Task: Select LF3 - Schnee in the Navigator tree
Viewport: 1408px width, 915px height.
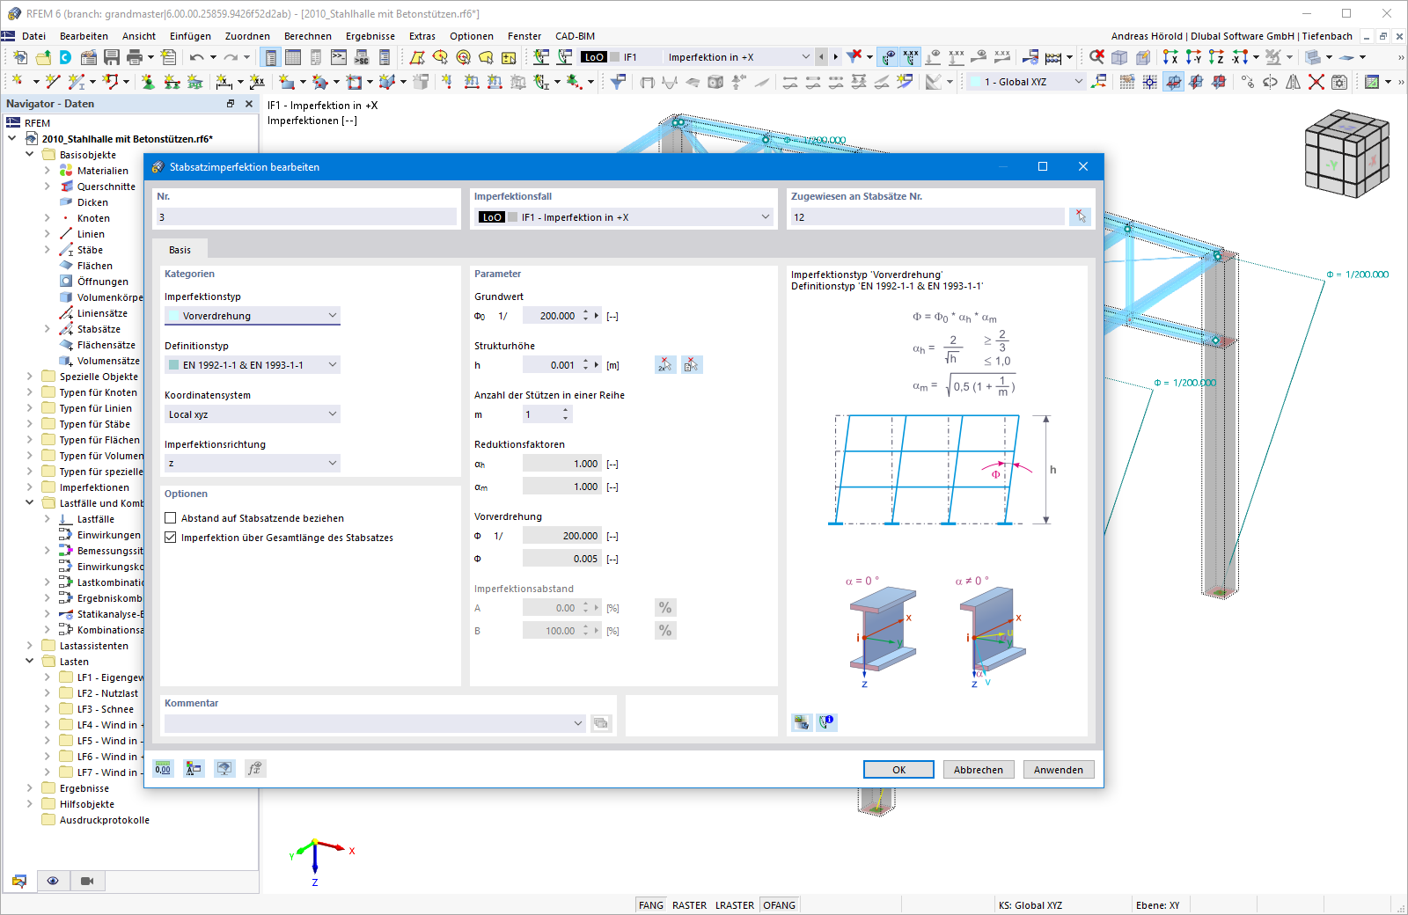Action: pos(106,709)
